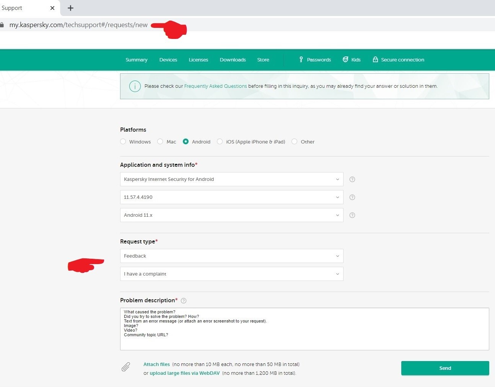Click the Attach files link

click(x=156, y=364)
